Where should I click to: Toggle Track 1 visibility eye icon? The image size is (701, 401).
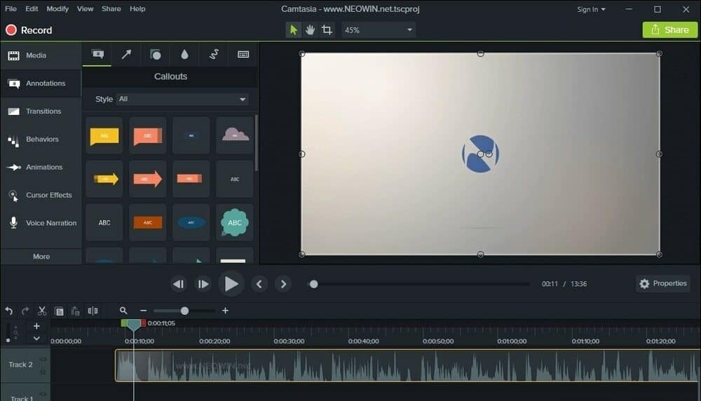coord(43,395)
